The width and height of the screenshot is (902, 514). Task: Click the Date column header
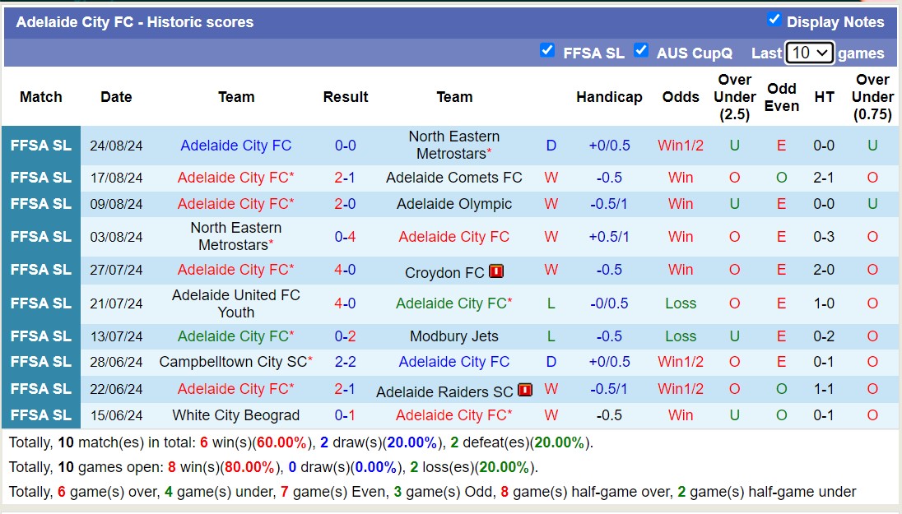click(x=116, y=97)
